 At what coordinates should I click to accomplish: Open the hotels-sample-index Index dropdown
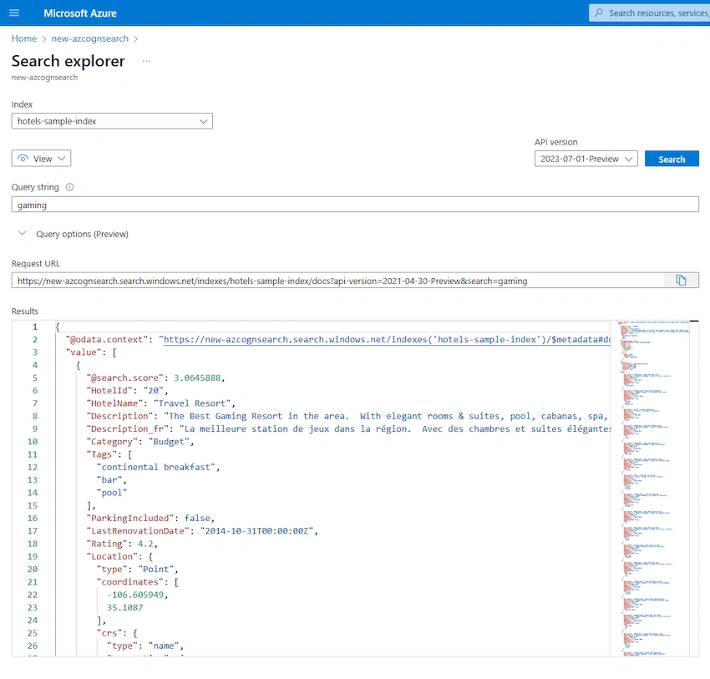[x=112, y=121]
